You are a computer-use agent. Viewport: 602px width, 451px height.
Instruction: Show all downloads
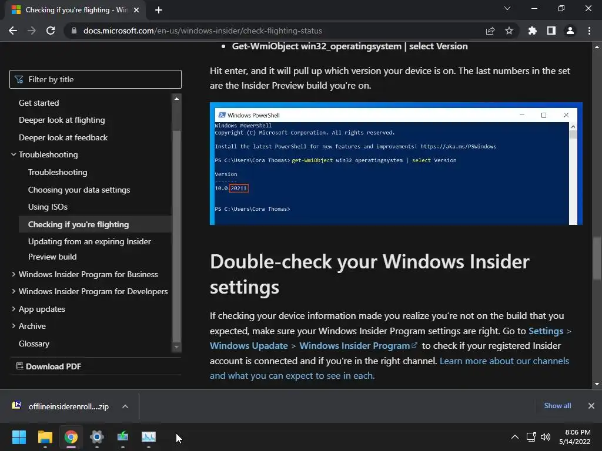coord(557,406)
